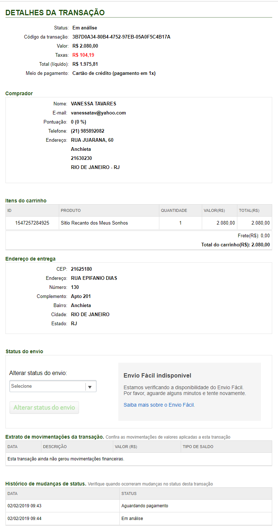Click the TIPO DE SALDO column header

(198, 447)
